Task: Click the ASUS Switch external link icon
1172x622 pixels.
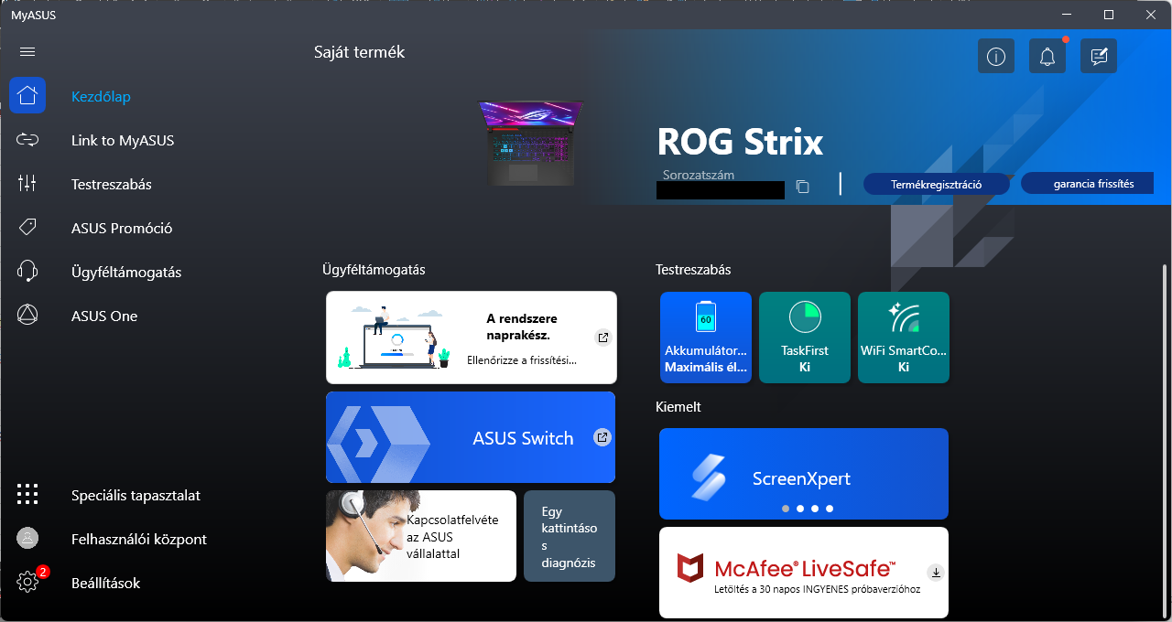Action: (x=602, y=437)
